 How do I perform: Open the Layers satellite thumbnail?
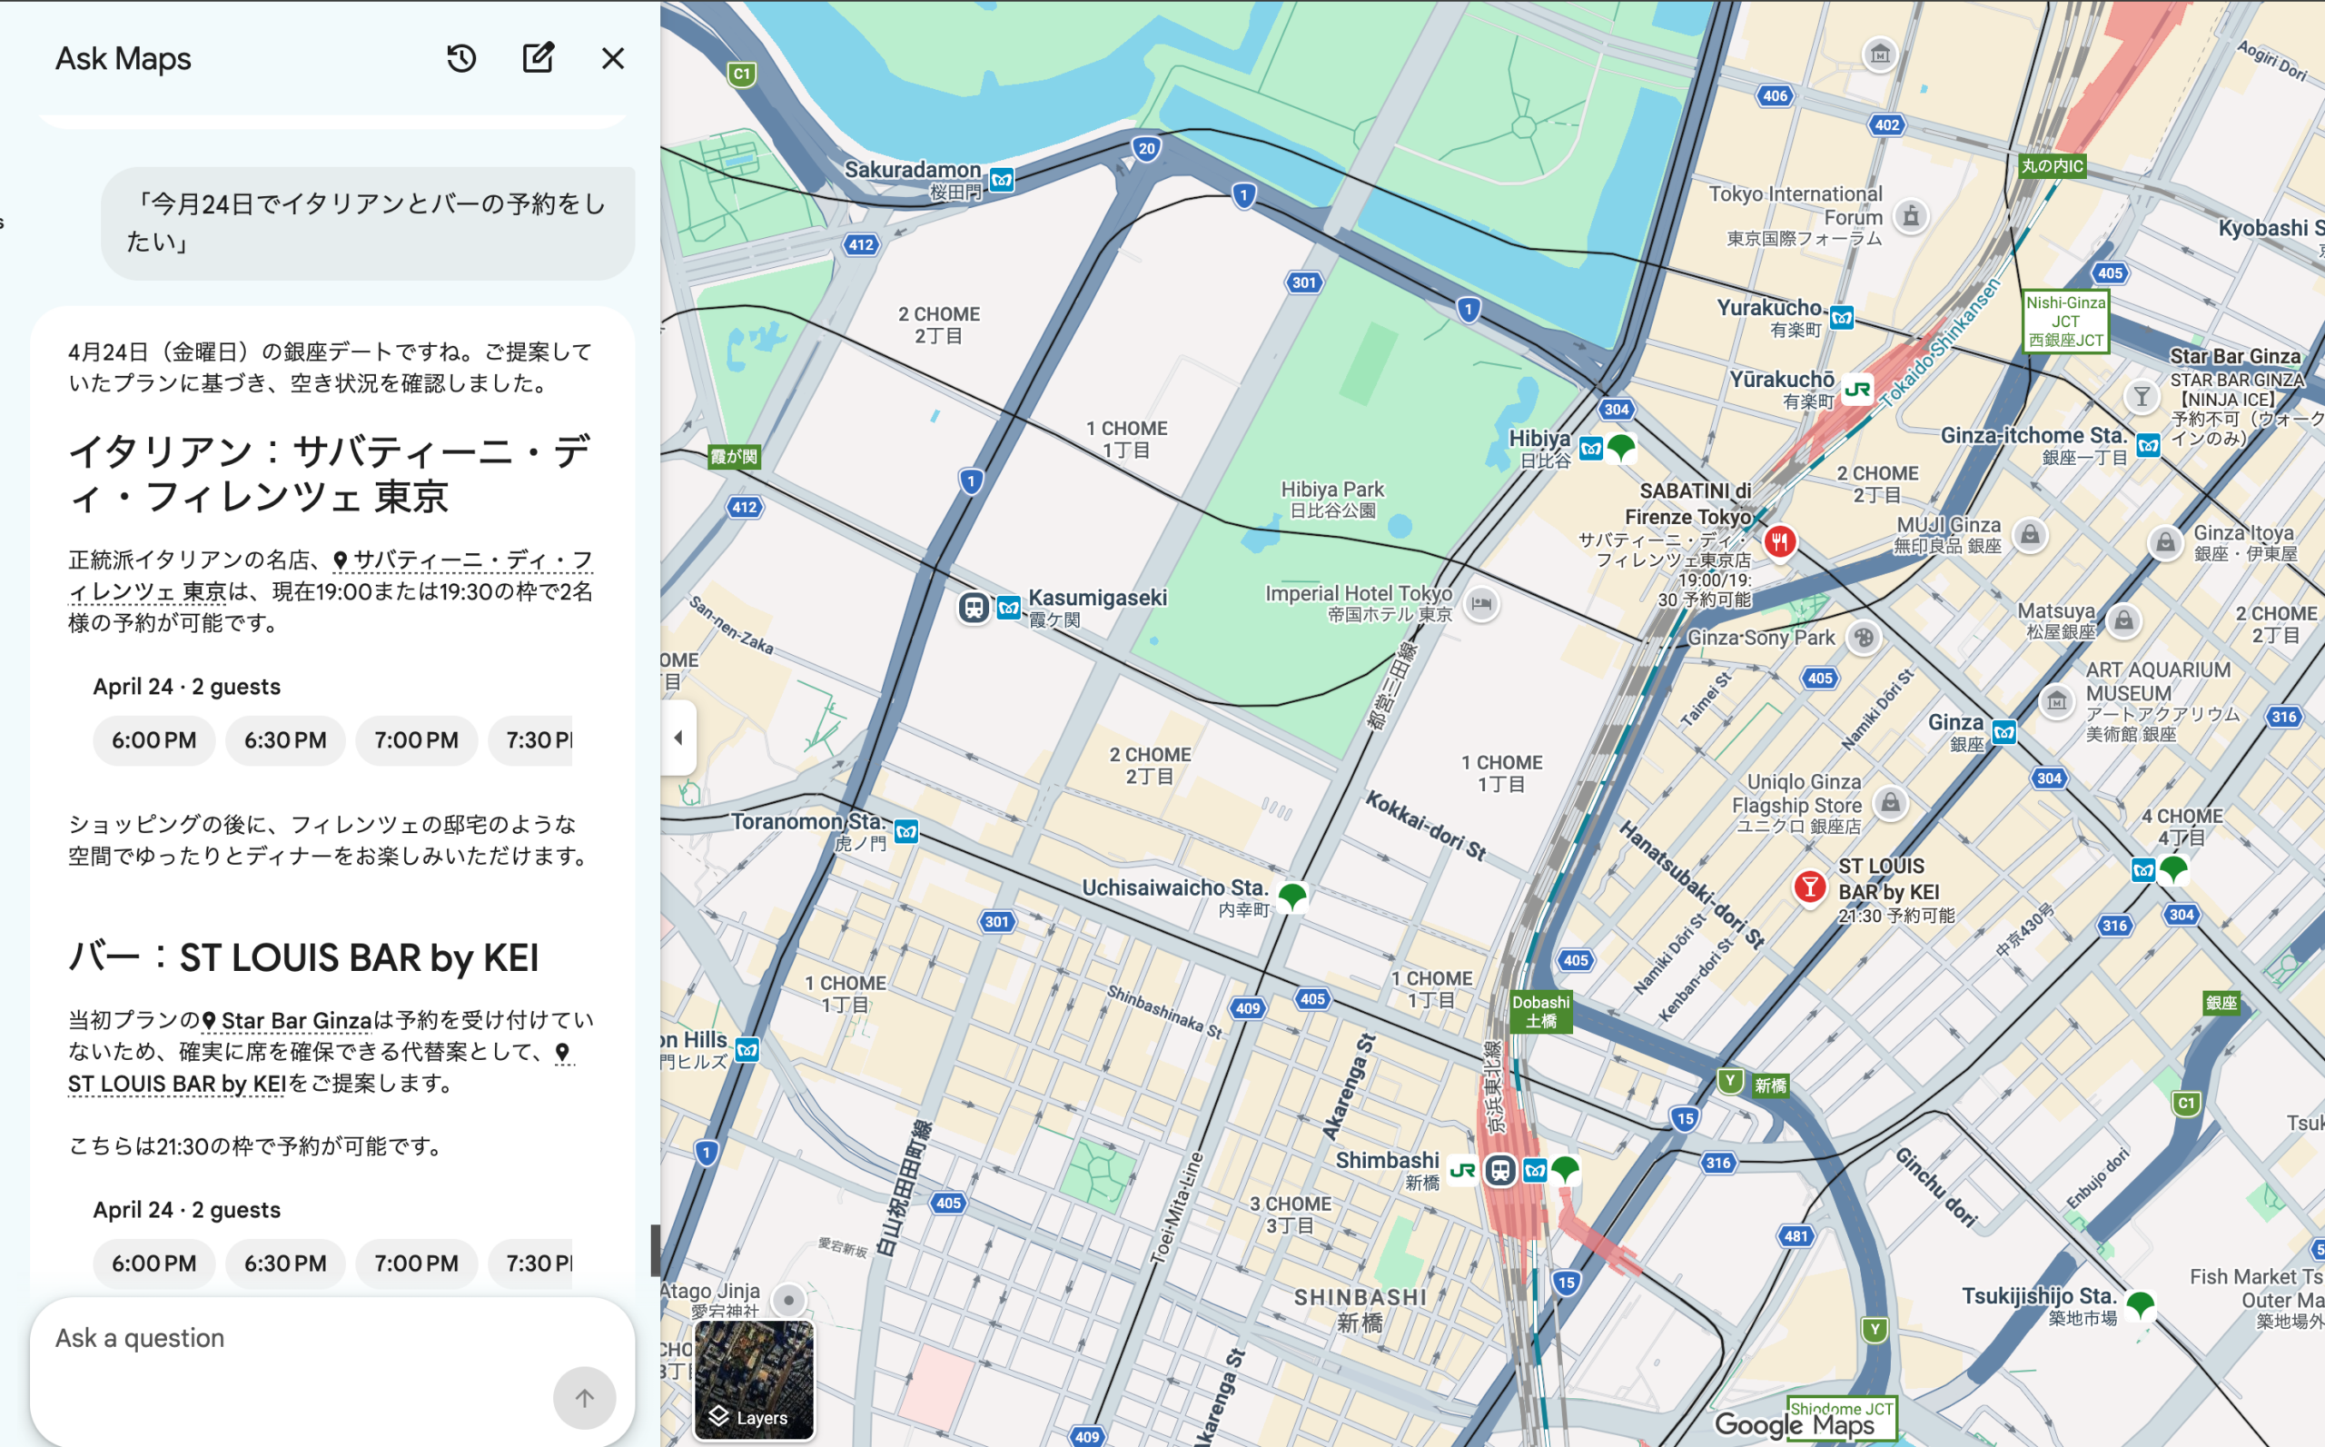[754, 1380]
